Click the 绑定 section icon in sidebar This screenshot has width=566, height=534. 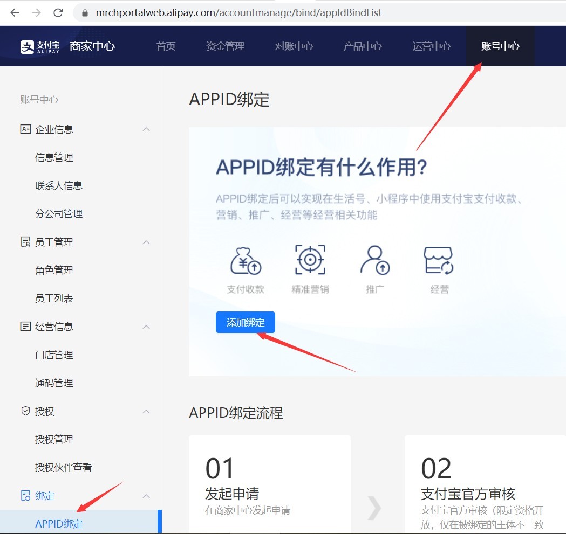click(25, 495)
